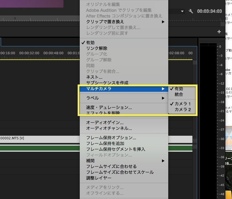The image size is (232, 199).
Task: Open the wrench settings icon
Action: click(x=191, y=11)
